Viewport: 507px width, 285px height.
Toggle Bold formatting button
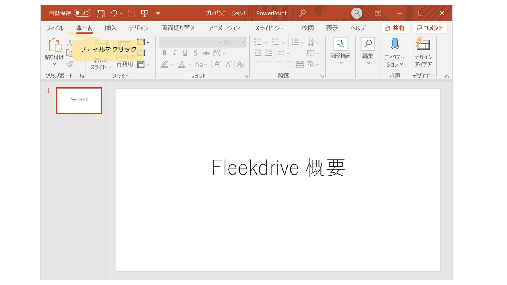pos(164,53)
